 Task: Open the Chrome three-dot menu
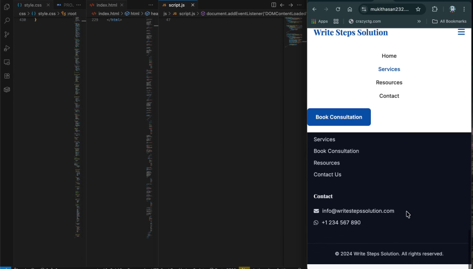coord(464,9)
